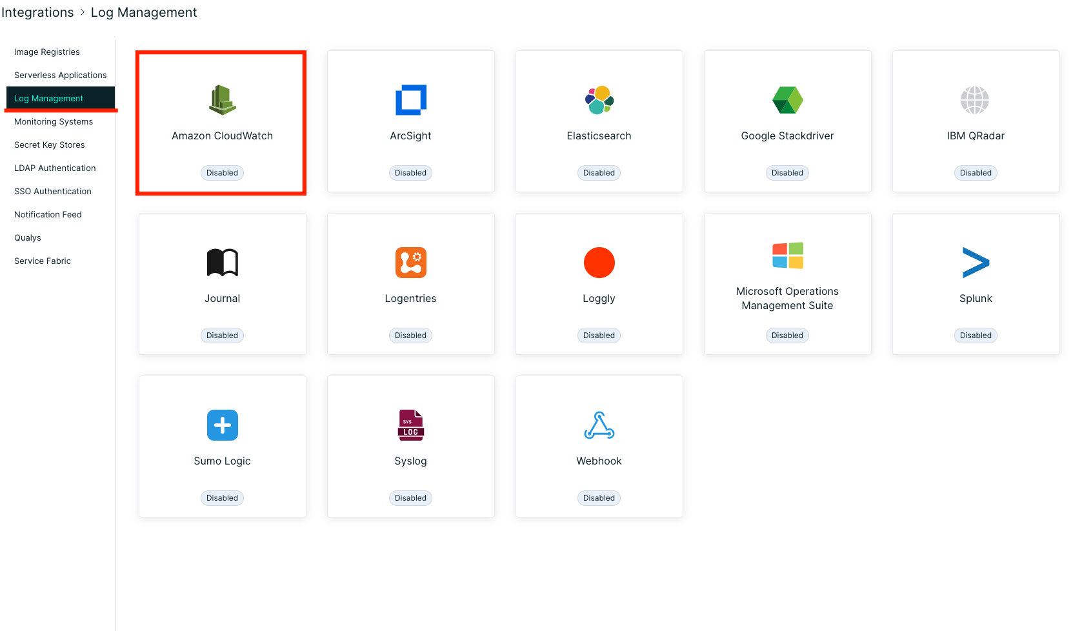Click the Microsoft Operations Management Suite icon

pyautogui.click(x=787, y=255)
